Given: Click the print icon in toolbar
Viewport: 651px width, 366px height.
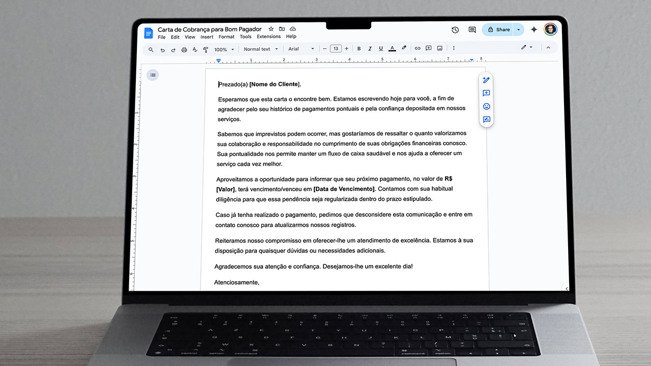Looking at the screenshot, I should [x=184, y=49].
